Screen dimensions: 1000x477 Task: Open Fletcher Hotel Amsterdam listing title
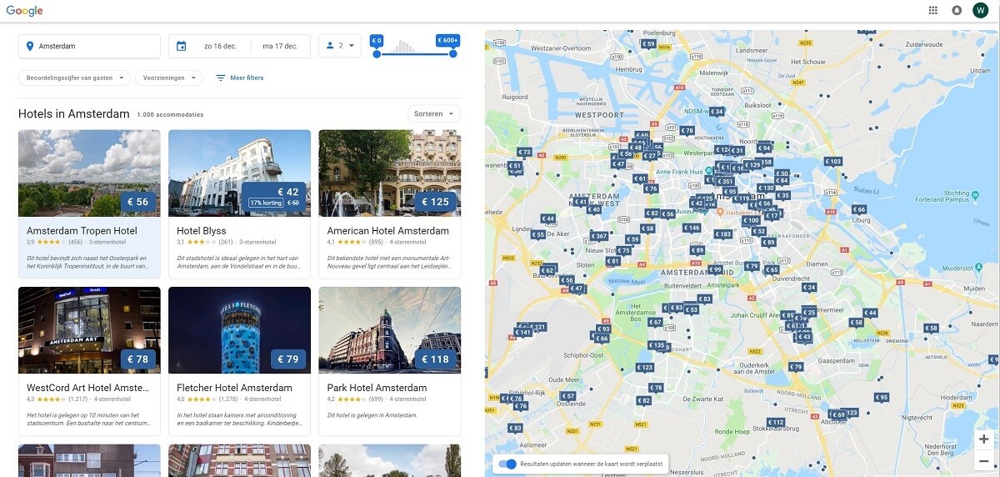[234, 388]
